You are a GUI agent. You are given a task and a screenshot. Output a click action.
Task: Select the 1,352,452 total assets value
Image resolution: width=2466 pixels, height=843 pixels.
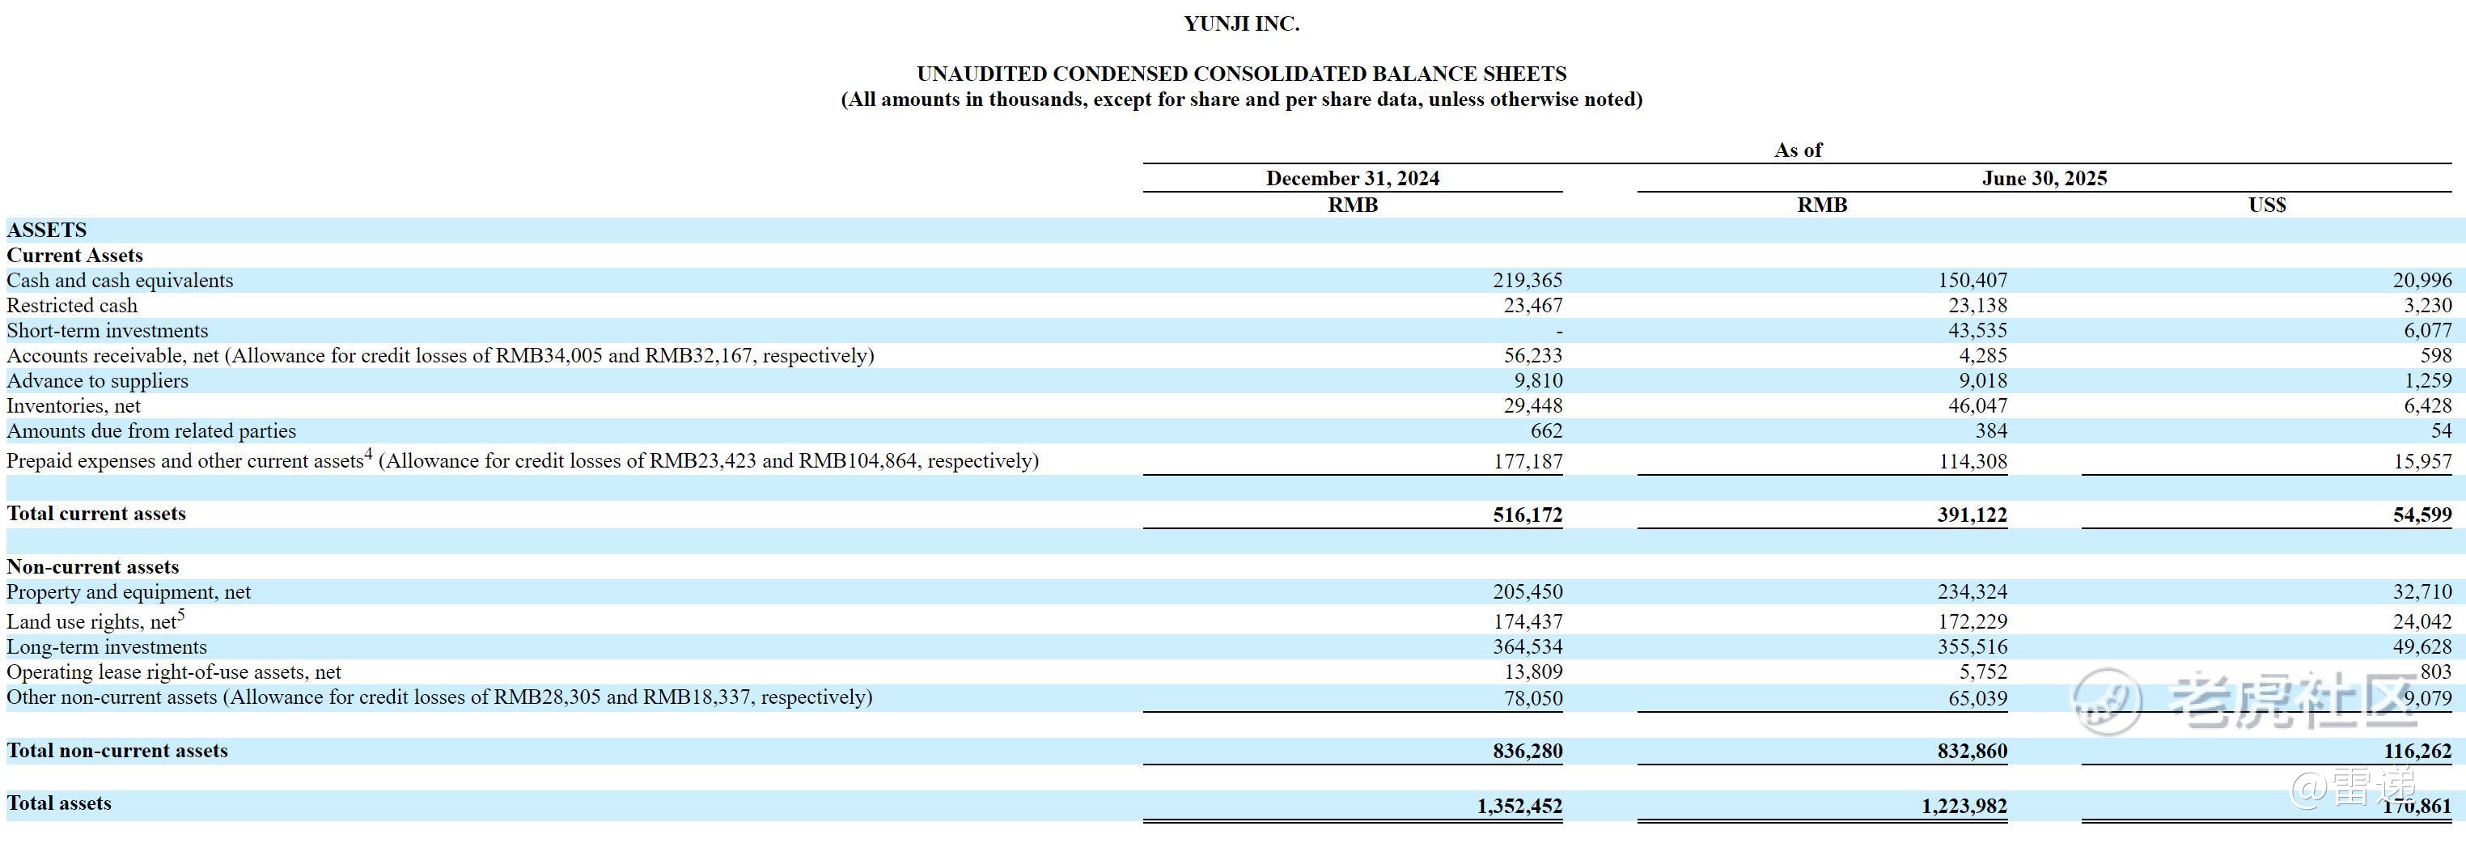point(1519,807)
